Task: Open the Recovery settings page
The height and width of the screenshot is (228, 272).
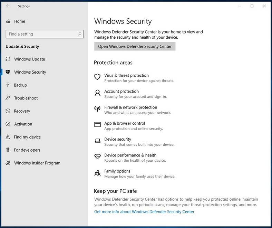Action: click(22, 111)
